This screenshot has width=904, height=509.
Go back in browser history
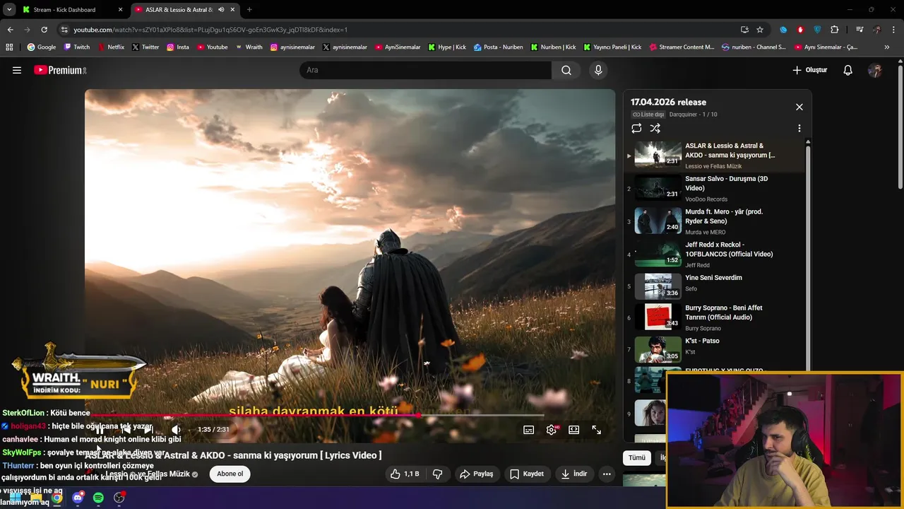point(10,30)
